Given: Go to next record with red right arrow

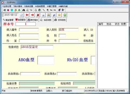Looking at the screenshot, I should point(32,15).
